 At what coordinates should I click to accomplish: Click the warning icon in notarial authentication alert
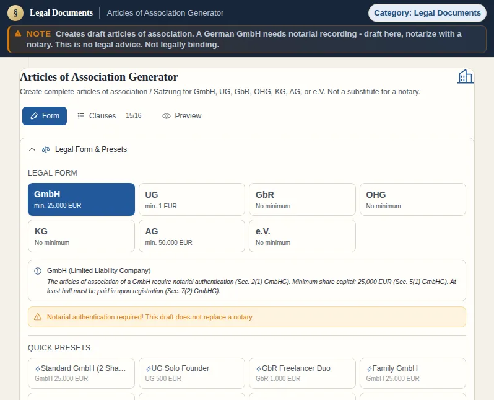38,317
